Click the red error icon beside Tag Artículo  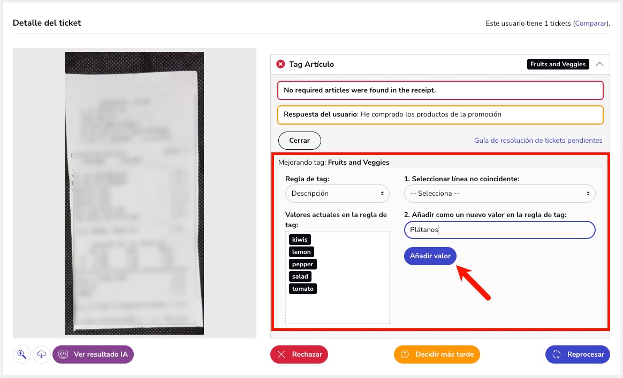click(280, 64)
